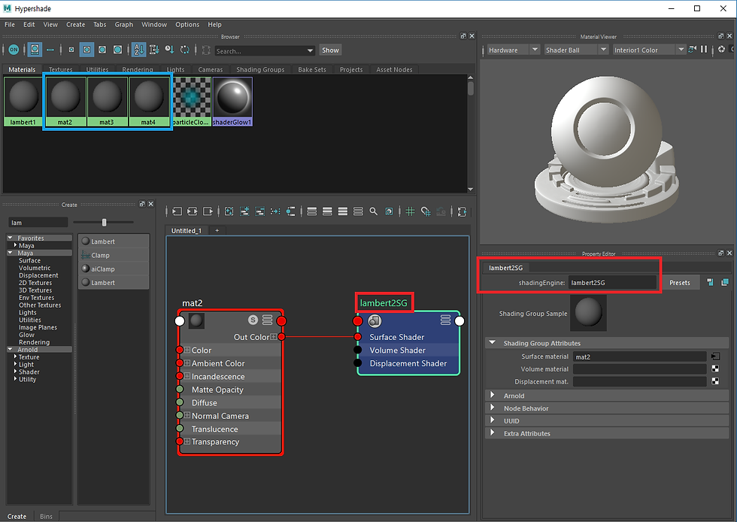This screenshot has height=522, width=737.
Task: Click the checker icon beside Displacement mat.
Action: 715,381
